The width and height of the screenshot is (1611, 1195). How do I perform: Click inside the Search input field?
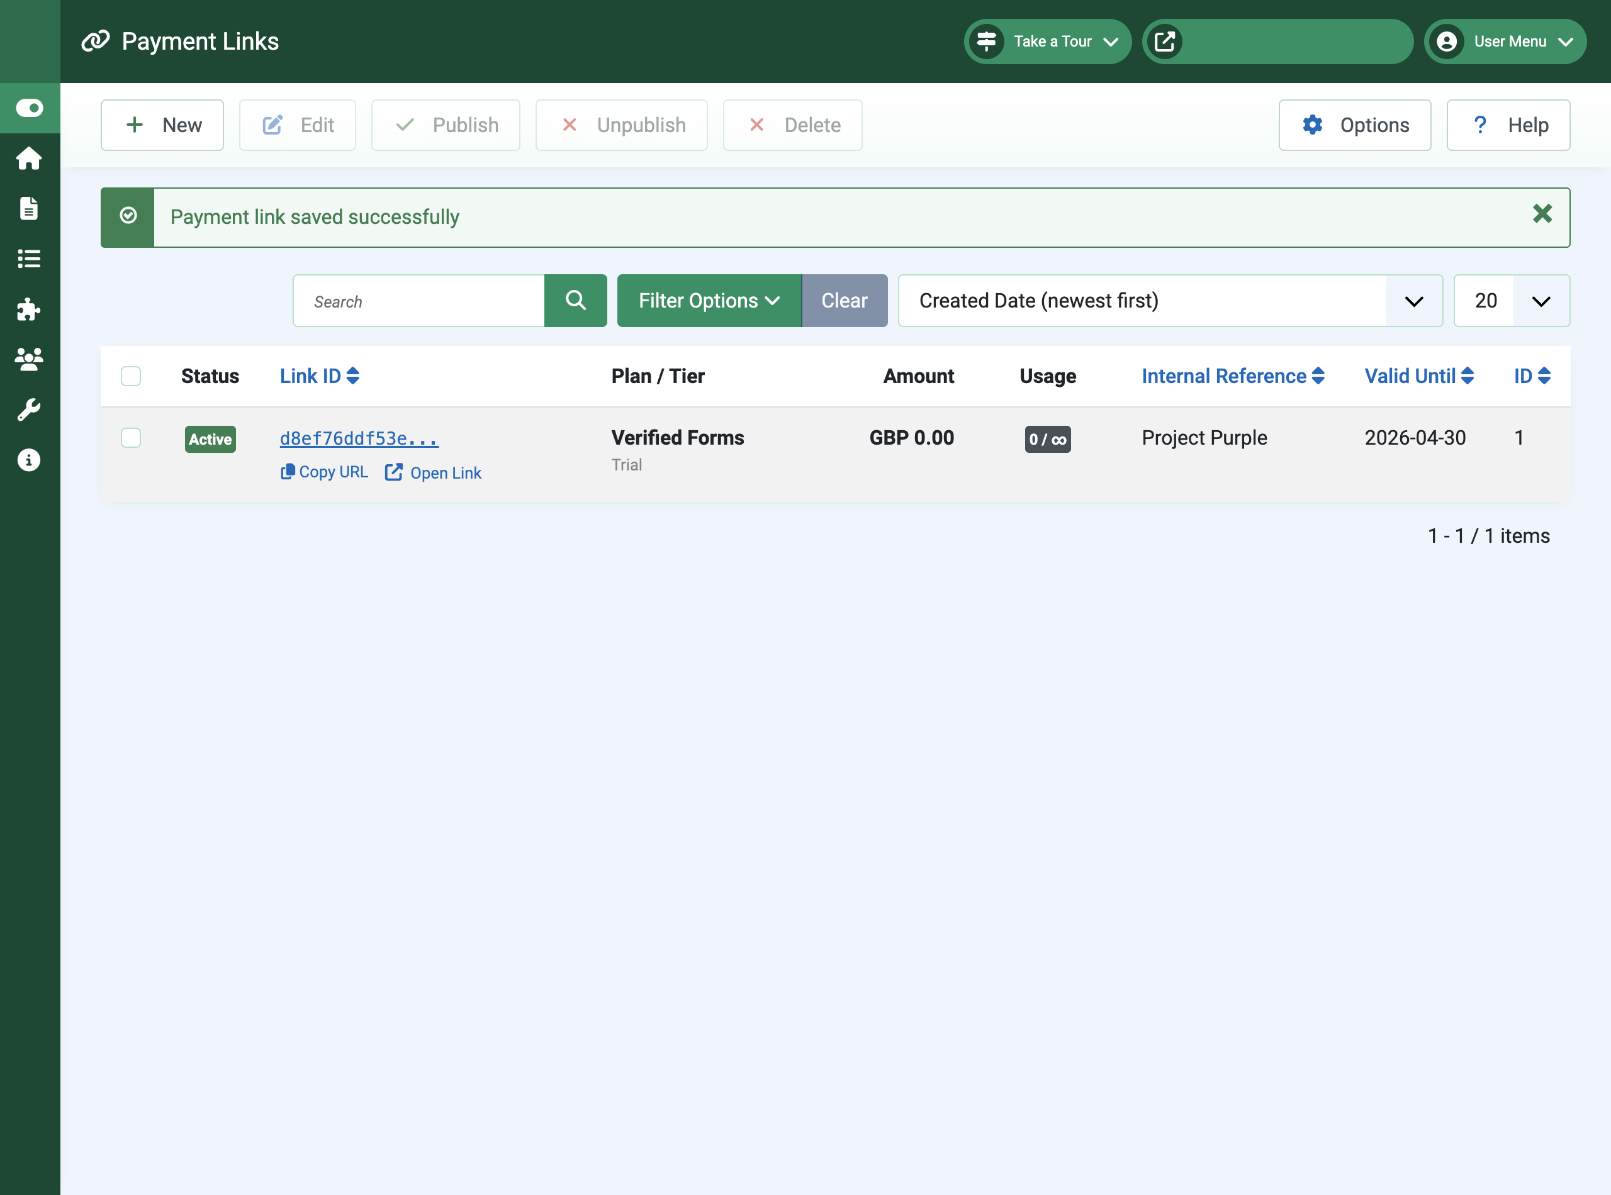(x=418, y=300)
